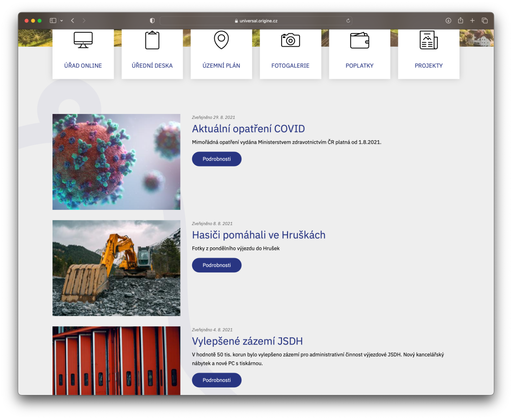Click the Fotogalerie camera icon
512x419 pixels.
[290, 40]
